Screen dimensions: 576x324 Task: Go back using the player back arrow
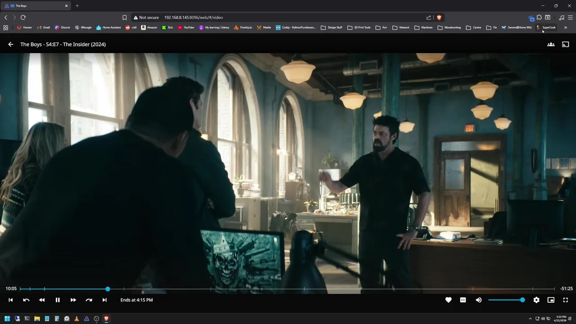[11, 45]
